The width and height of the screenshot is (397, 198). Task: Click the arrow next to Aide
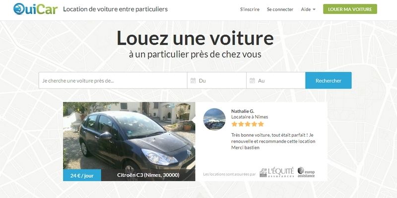coord(314,9)
